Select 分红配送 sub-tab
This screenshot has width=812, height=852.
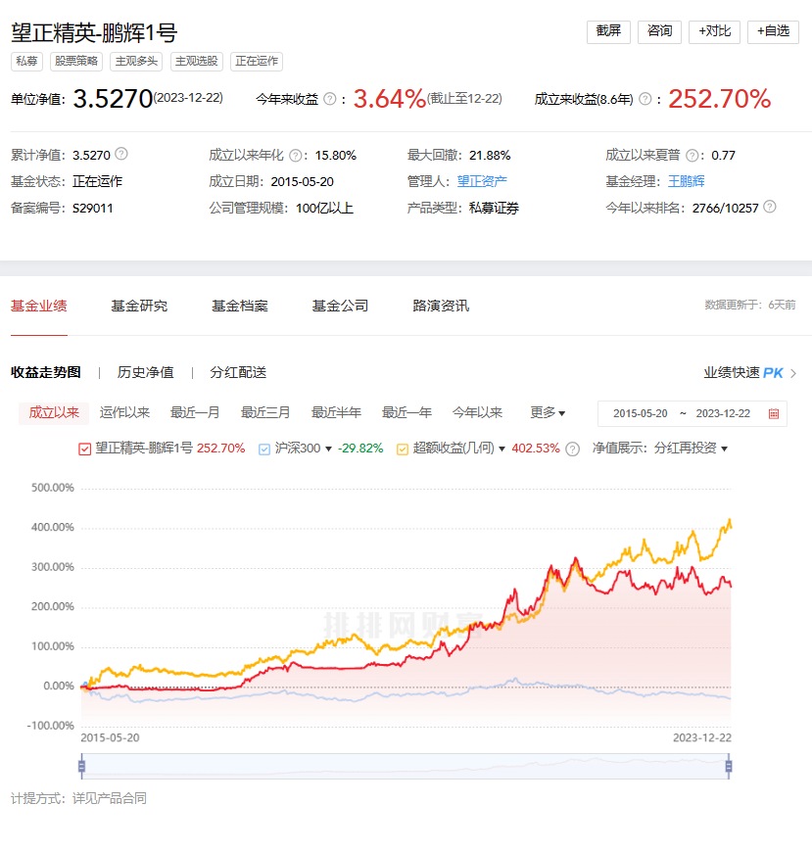click(238, 373)
